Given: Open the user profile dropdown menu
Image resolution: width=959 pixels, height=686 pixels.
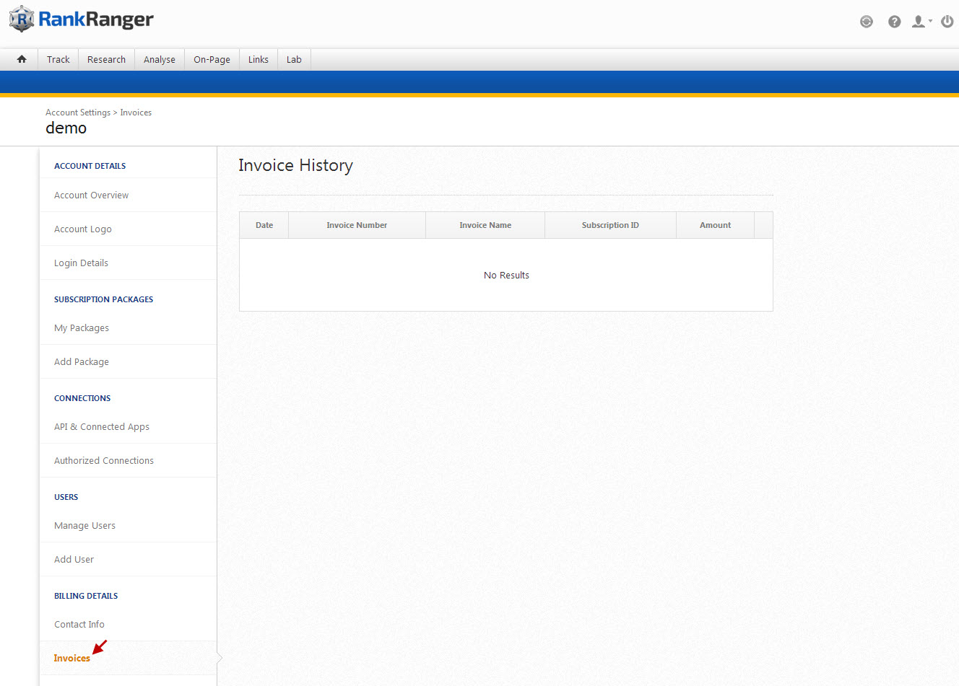Looking at the screenshot, I should click(921, 22).
